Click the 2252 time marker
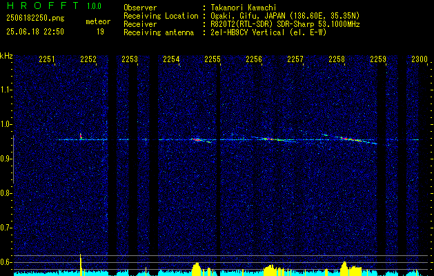 pyautogui.click(x=88, y=59)
